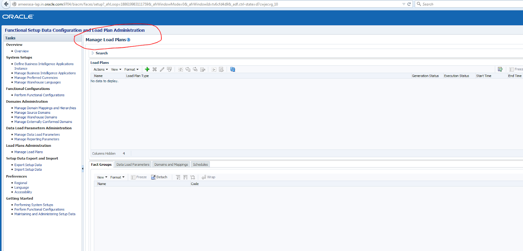Click the Delete (X) load plan icon

point(155,69)
